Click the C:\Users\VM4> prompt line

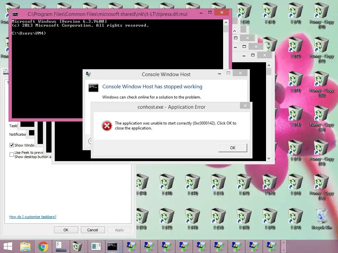(x=29, y=33)
